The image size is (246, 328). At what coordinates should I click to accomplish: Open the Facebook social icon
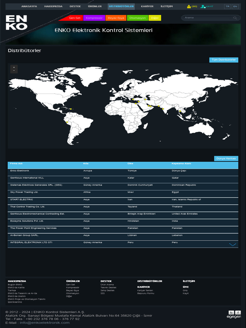pyautogui.click(x=238, y=312)
